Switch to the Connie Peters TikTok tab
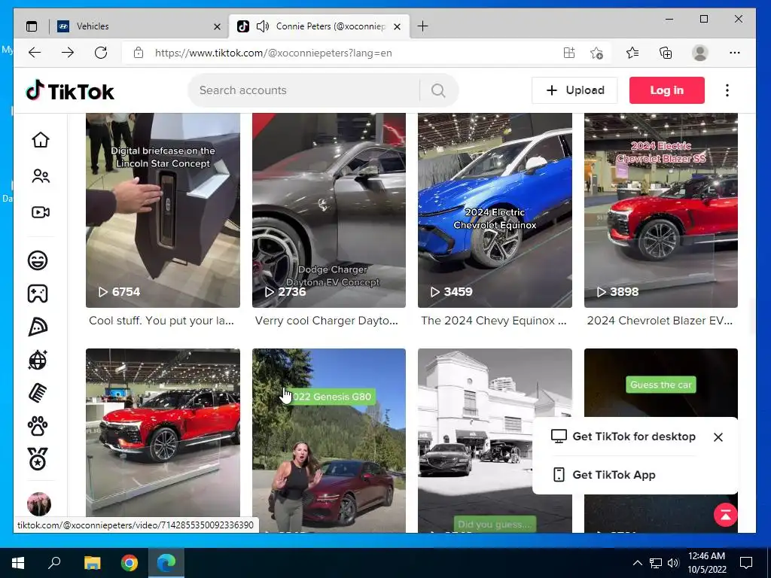This screenshot has width=771, height=578. pos(319,26)
